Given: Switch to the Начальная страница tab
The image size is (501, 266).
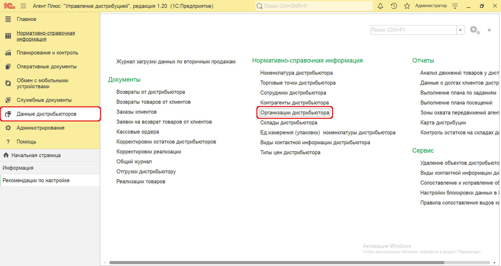Looking at the screenshot, I should click(x=50, y=155).
